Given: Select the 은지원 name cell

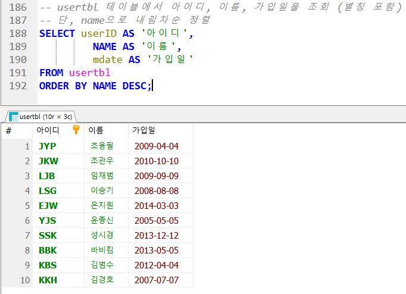Looking at the screenshot, I should pyautogui.click(x=106, y=205).
